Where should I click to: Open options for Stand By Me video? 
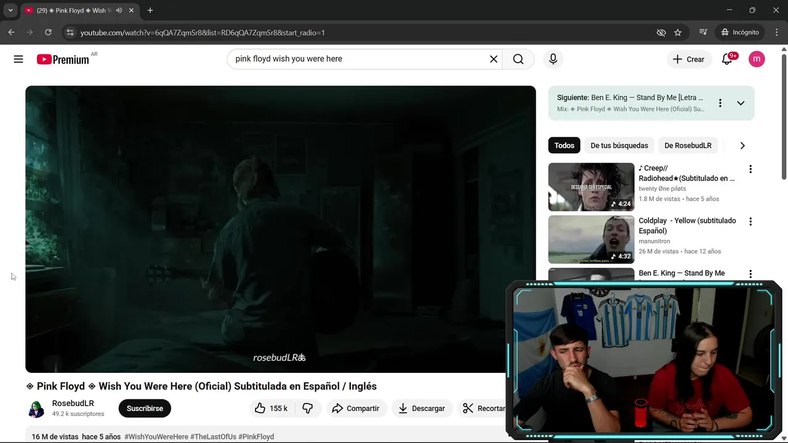click(750, 274)
